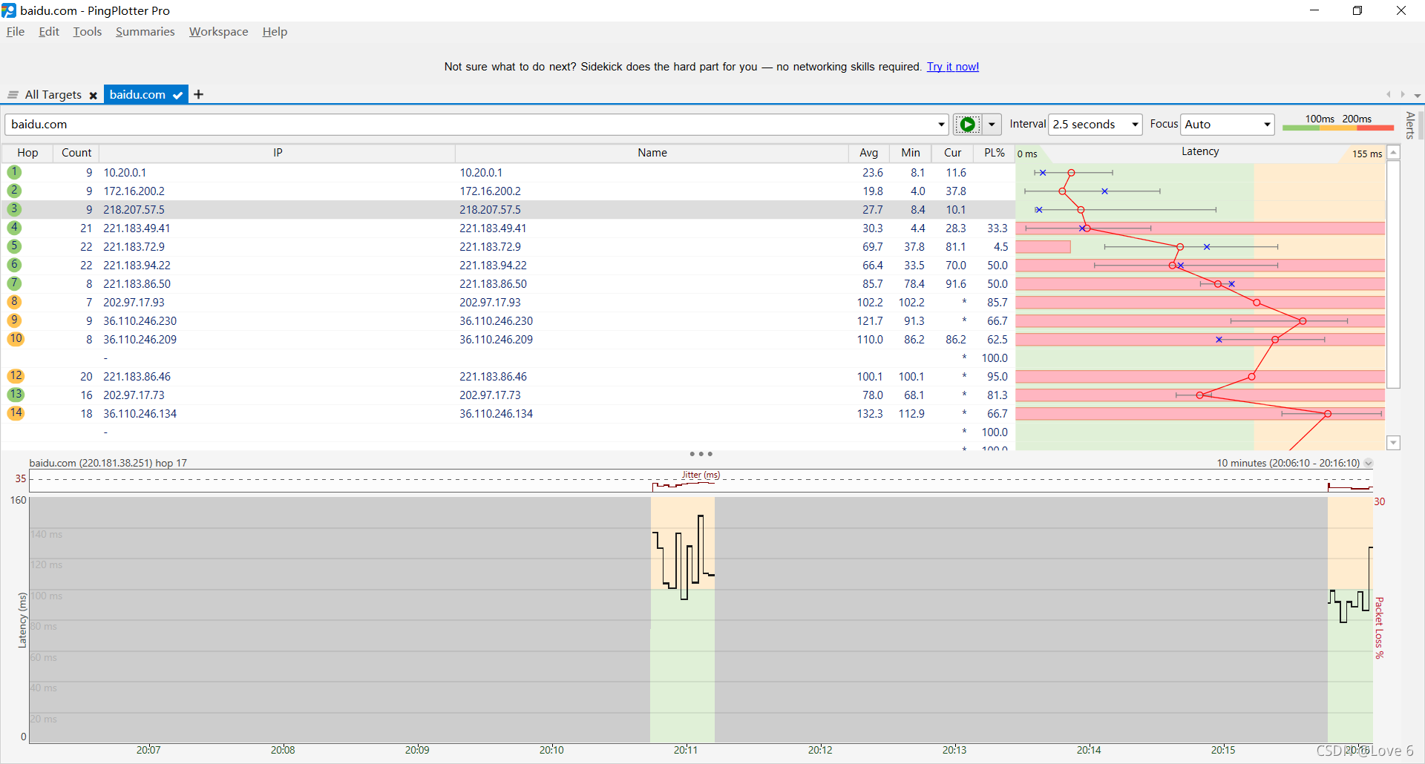
Task: Open the Edit menu
Action: click(49, 31)
